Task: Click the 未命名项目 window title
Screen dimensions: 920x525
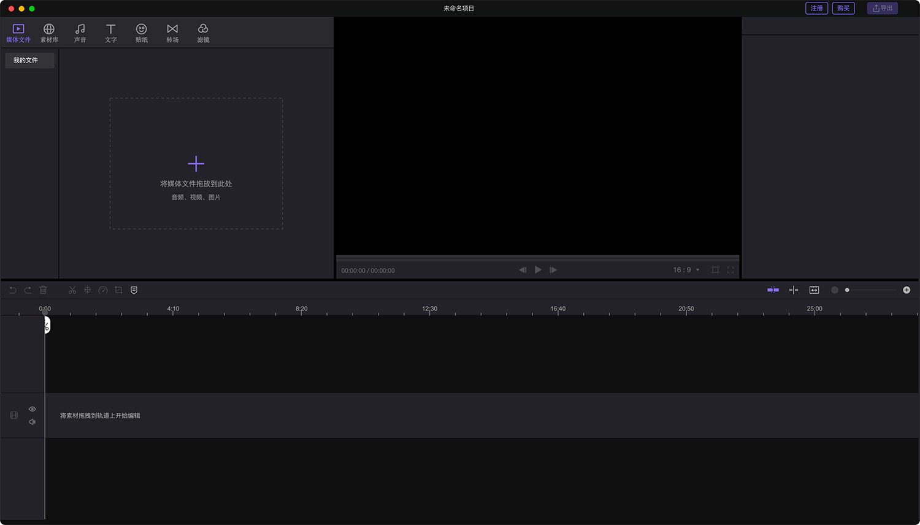Action: click(x=459, y=8)
